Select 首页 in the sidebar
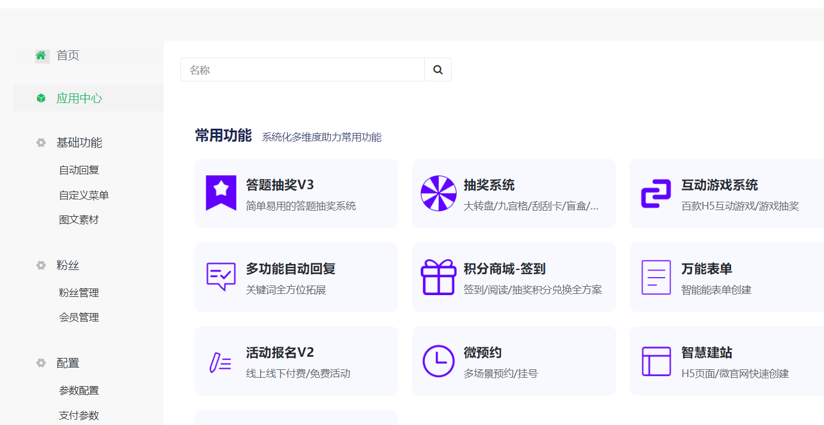Viewport: 824px width, 425px height. coord(67,55)
